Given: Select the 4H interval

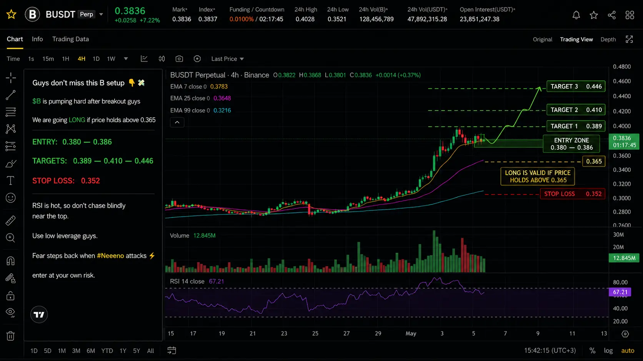Looking at the screenshot, I should coord(82,59).
